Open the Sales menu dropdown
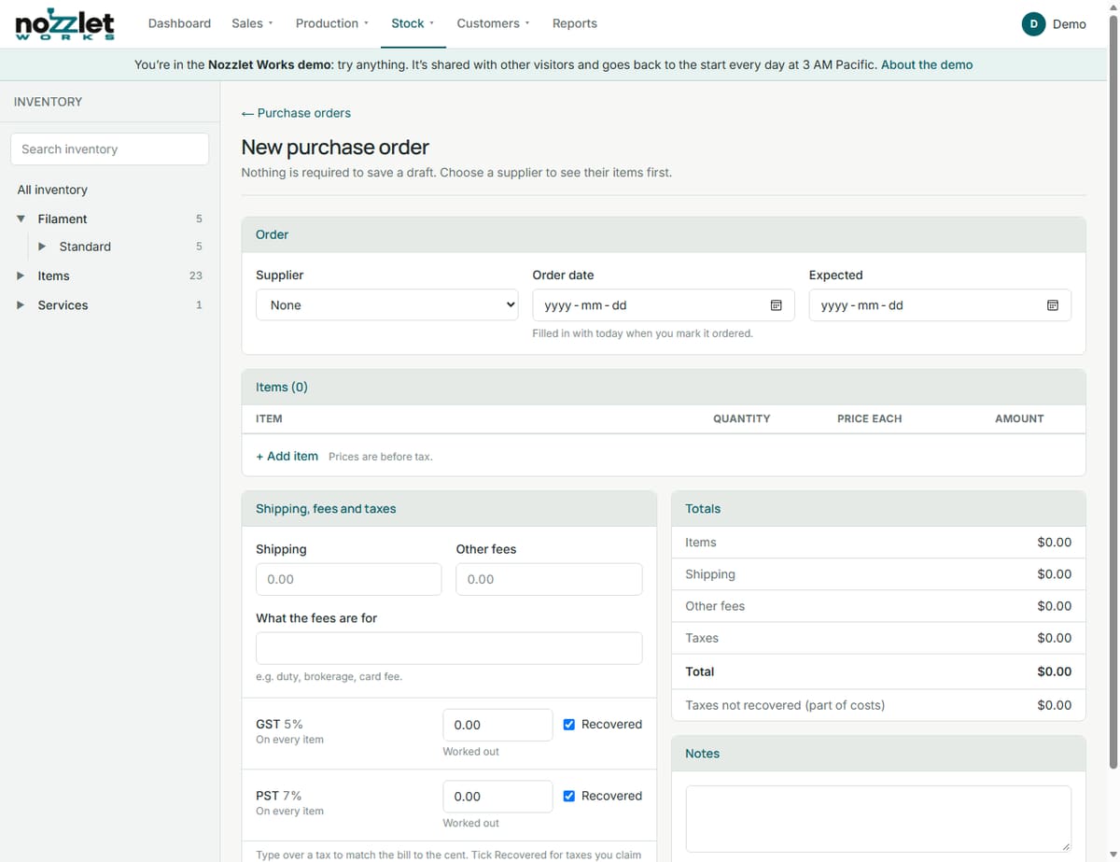The image size is (1120, 862). 252,23
